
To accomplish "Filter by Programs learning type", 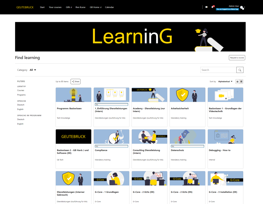I will pos(21,95).
